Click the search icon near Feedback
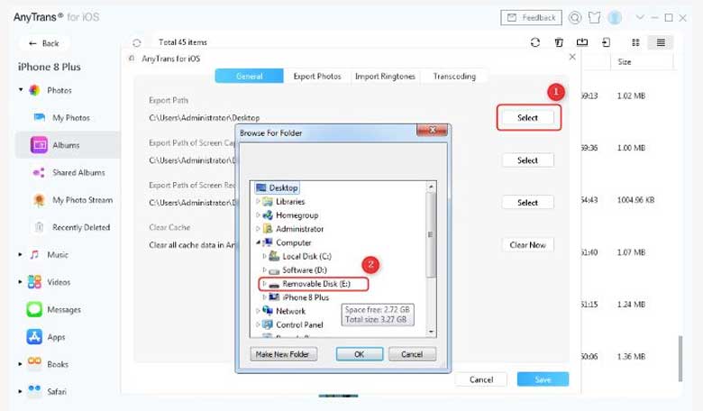Screen dimensions: 703x411 click(x=574, y=17)
